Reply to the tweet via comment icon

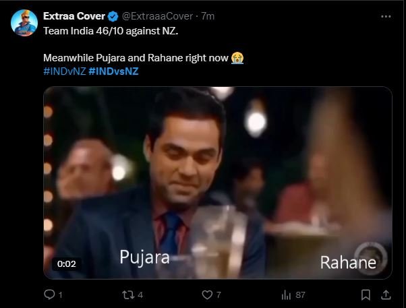49,295
